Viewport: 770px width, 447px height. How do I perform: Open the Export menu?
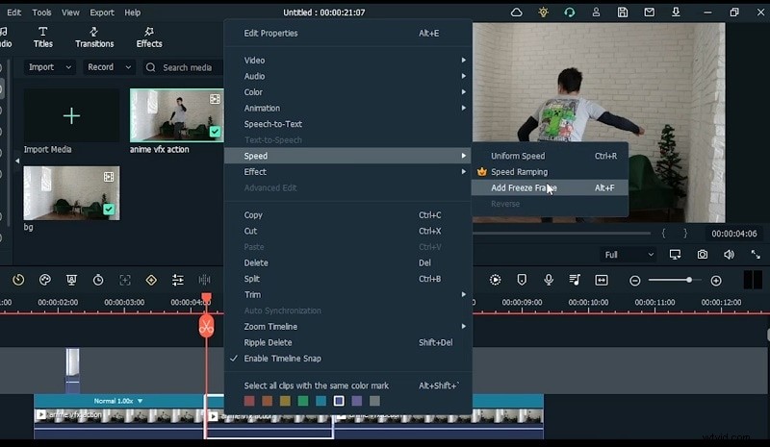point(102,12)
